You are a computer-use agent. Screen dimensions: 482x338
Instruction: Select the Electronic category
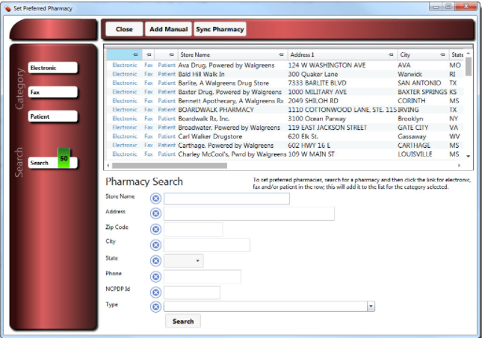pyautogui.click(x=52, y=68)
